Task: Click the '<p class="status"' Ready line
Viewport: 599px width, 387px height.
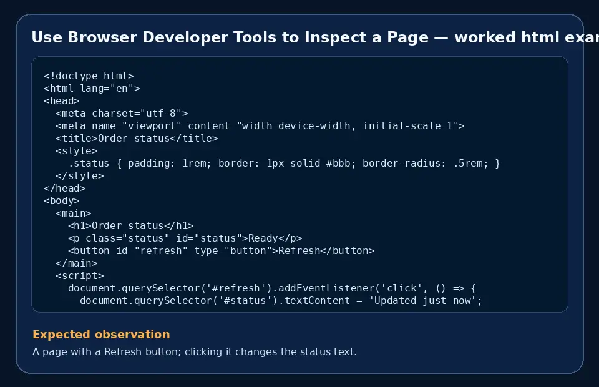Action: click(185, 238)
